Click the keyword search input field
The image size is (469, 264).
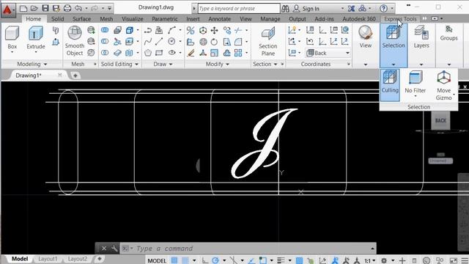(x=239, y=8)
